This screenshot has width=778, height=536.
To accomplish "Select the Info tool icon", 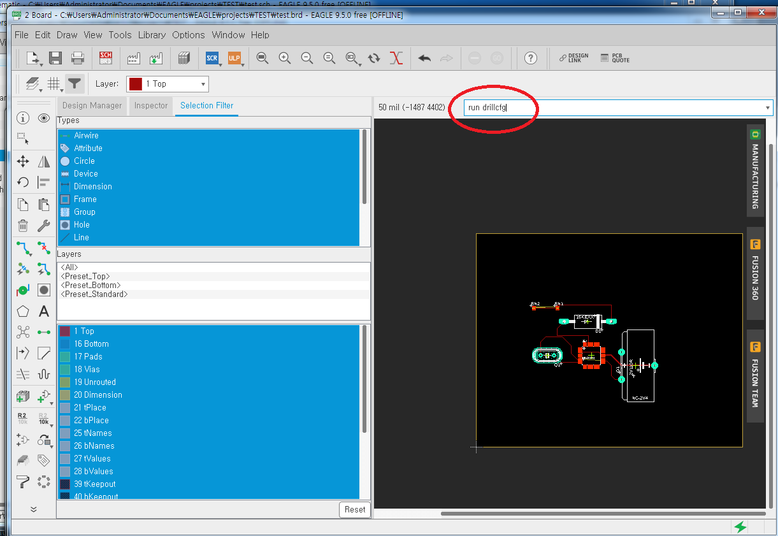I will [23, 118].
